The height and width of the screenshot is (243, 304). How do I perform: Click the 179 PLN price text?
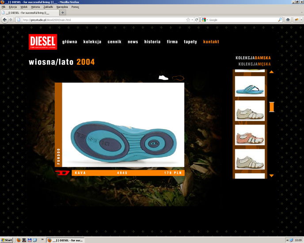(173, 173)
